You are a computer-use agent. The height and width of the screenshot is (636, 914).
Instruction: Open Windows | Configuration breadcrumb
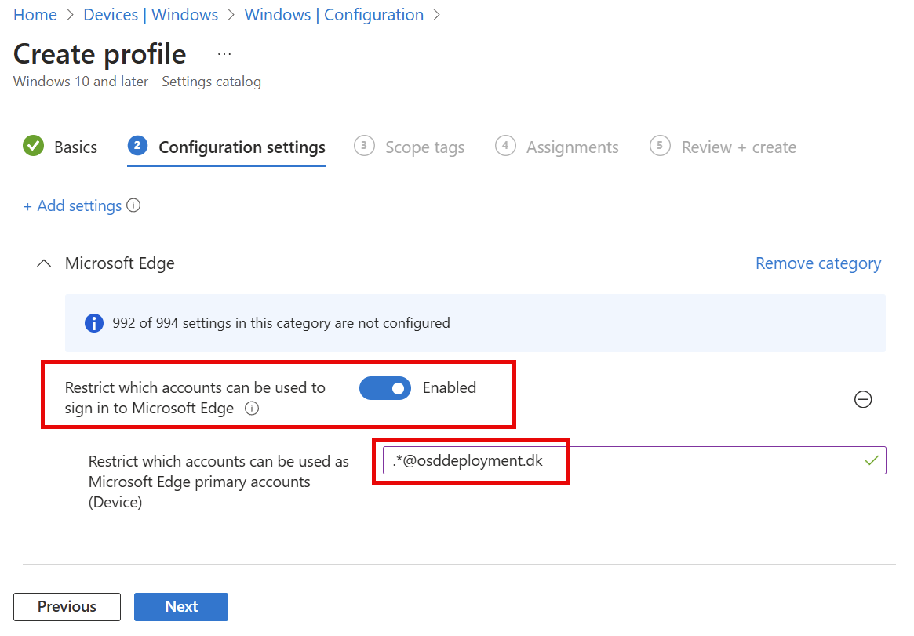click(333, 15)
